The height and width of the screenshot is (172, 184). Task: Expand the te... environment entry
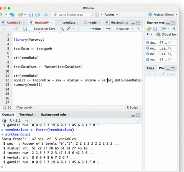coord(148,60)
